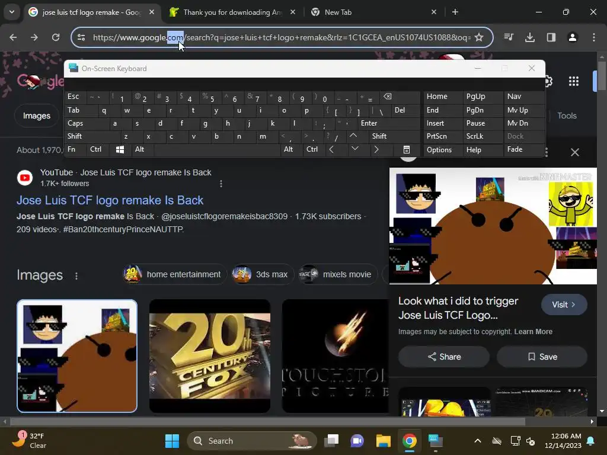Open the weather widget showing 32°F
Image resolution: width=607 pixels, height=455 pixels.
29,441
